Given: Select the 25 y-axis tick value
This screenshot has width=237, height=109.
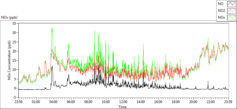Looking at the screenshot, I should (15, 42).
